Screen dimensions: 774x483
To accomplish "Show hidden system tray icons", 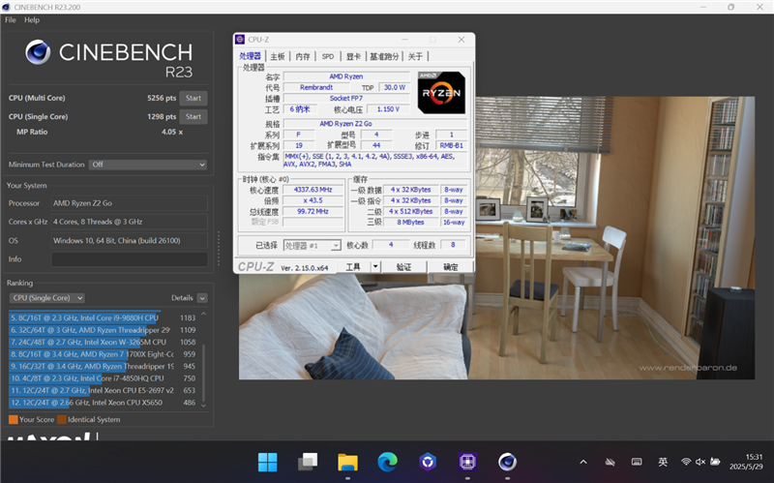I will click(583, 463).
